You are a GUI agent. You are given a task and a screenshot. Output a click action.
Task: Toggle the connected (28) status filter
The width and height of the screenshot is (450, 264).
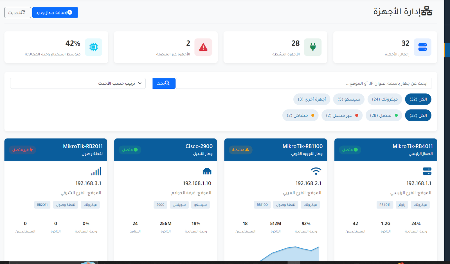pos(384,115)
